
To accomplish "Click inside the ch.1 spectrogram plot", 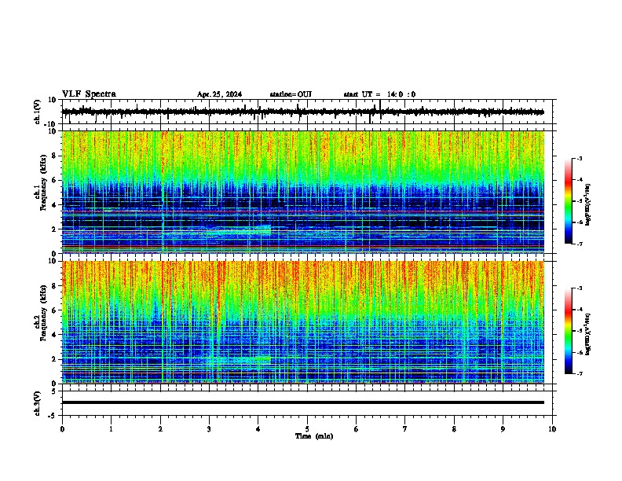I will coord(303,192).
